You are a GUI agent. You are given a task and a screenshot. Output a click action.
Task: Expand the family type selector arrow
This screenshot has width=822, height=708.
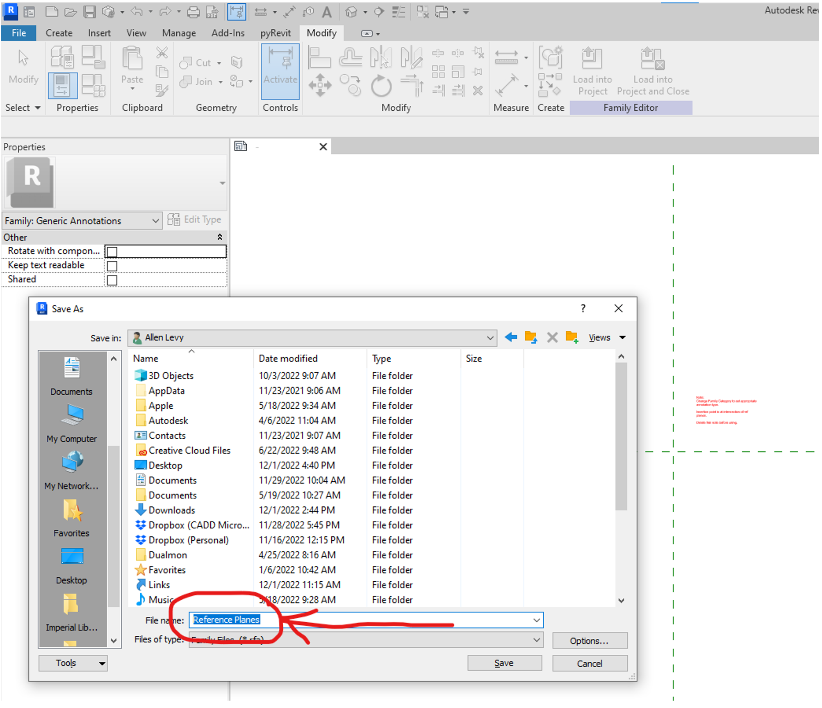(222, 183)
